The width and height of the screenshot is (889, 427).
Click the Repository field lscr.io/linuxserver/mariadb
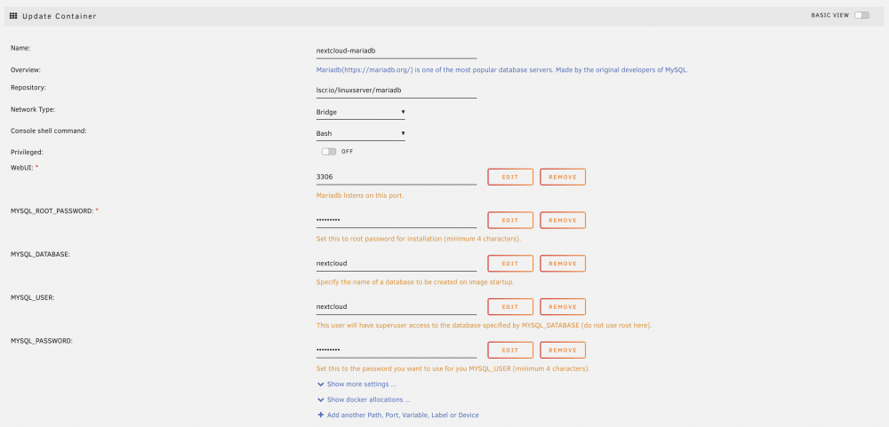pyautogui.click(x=396, y=91)
